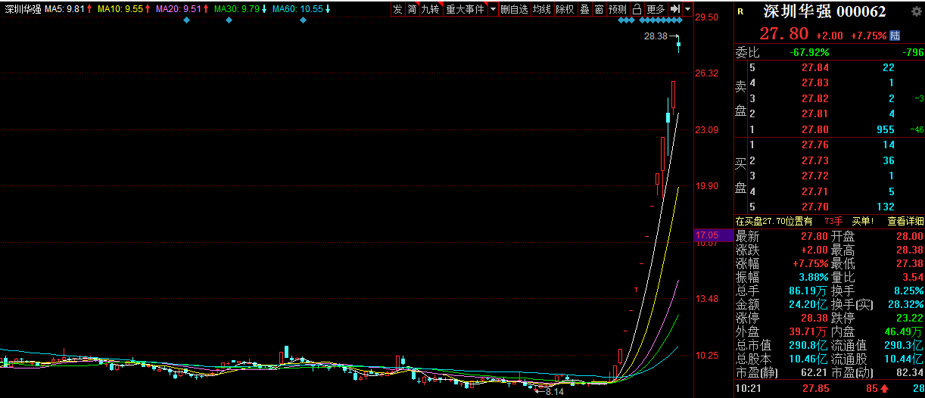Click the 买单! buy order link
This screenshot has width=925, height=398.
point(864,221)
